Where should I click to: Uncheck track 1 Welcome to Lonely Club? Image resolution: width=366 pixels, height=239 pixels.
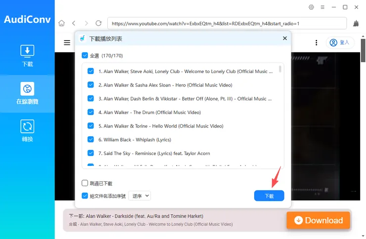click(x=91, y=71)
